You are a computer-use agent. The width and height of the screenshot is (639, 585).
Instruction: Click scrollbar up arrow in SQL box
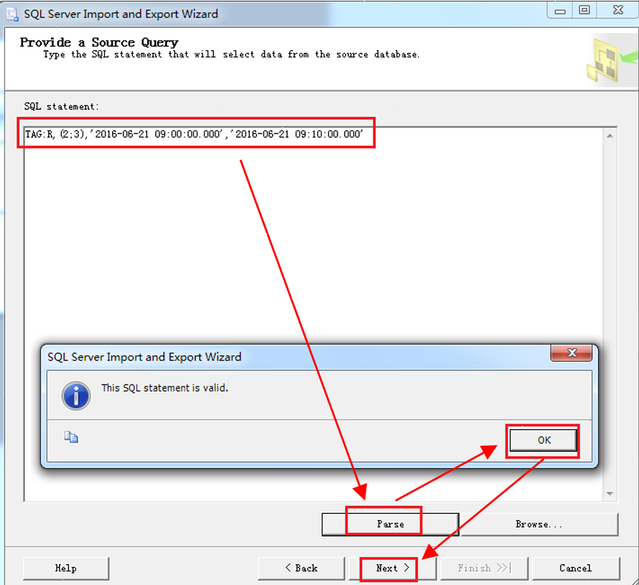tap(610, 136)
